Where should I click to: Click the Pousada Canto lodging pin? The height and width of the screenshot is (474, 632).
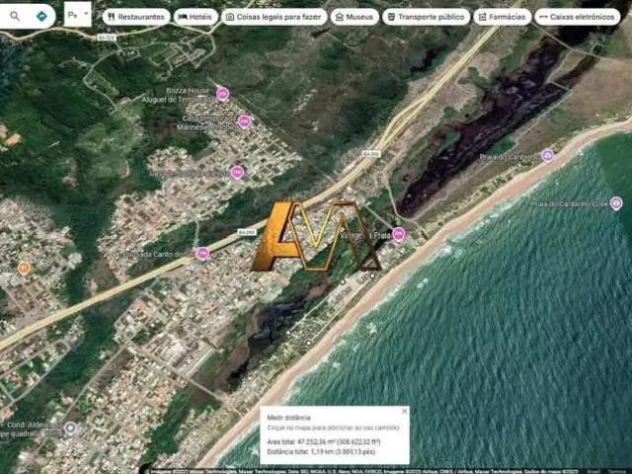[202, 254]
